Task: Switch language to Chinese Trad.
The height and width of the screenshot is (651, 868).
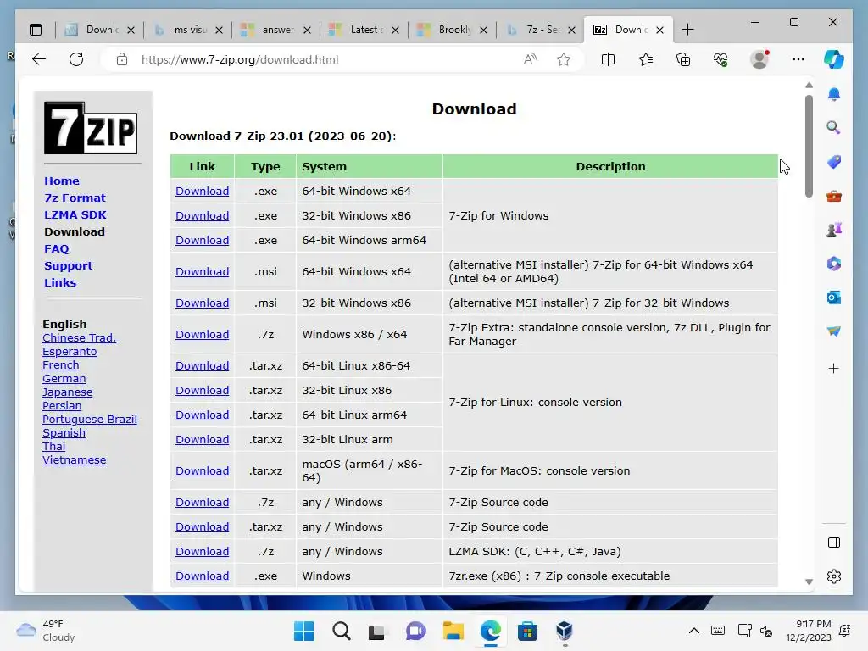Action: coord(79,337)
